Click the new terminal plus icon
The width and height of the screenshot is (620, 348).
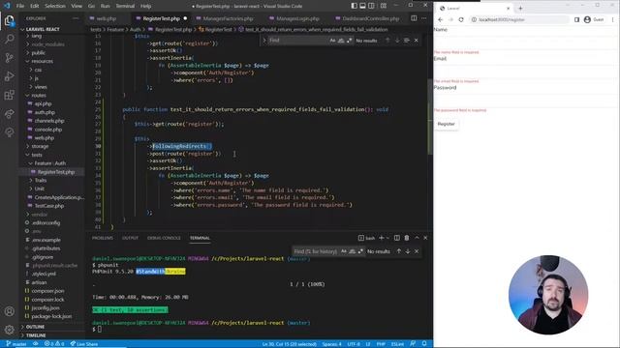pyautogui.click(x=381, y=238)
